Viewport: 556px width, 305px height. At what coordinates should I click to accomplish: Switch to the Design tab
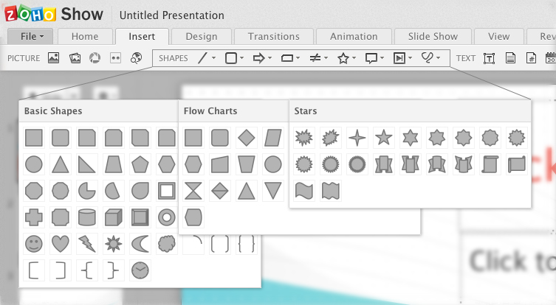point(201,36)
